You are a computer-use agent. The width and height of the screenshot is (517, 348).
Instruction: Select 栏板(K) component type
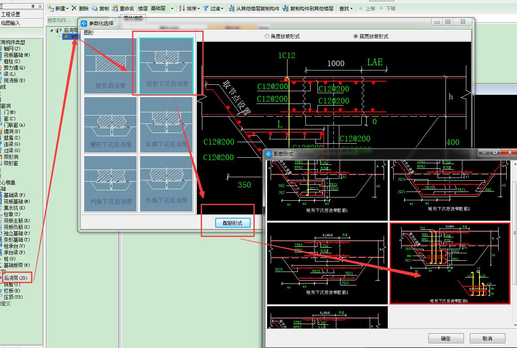12,291
